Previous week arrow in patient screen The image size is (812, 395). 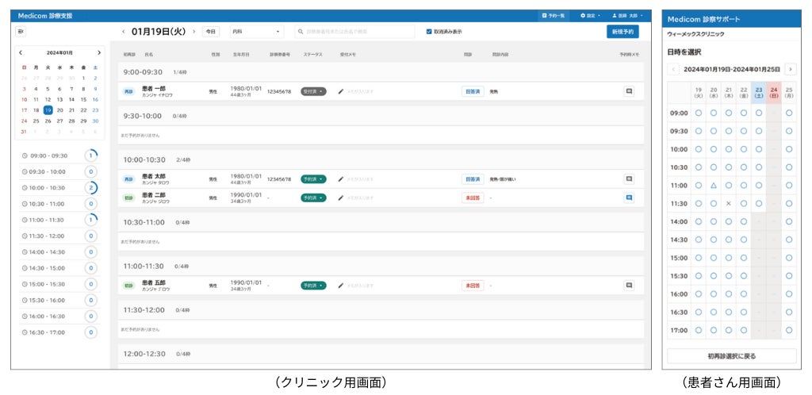[673, 69]
